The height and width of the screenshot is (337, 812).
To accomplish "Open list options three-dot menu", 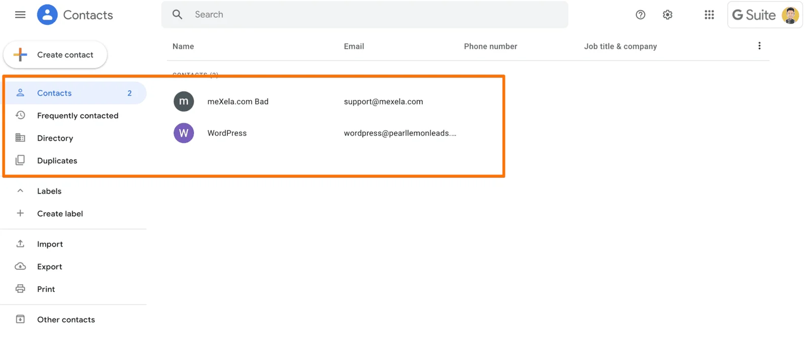I will (x=759, y=46).
